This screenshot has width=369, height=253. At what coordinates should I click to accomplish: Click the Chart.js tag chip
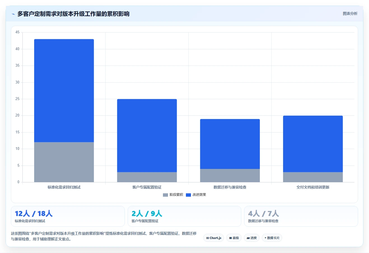click(214, 238)
